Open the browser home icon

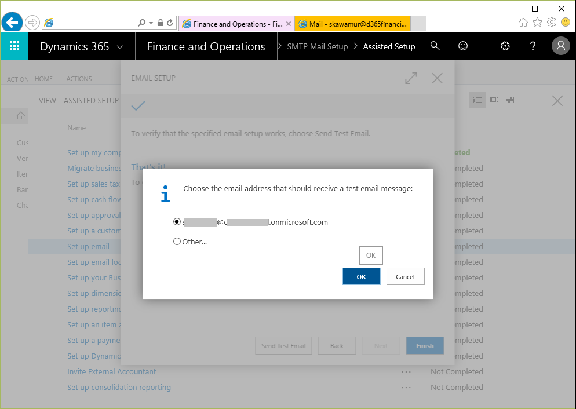[523, 23]
